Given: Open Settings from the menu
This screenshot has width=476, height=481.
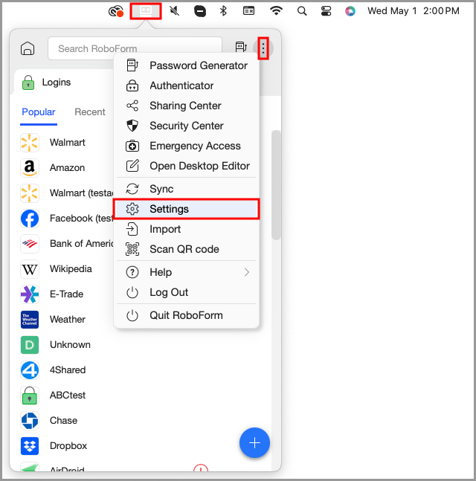Looking at the screenshot, I should 186,209.
